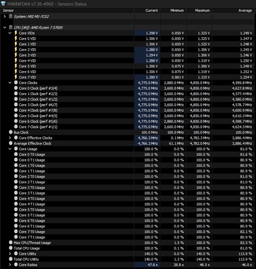Click the lightning icon beside Core 4 VID
Viewport: 256px width, 269px height.
pos(16,61)
